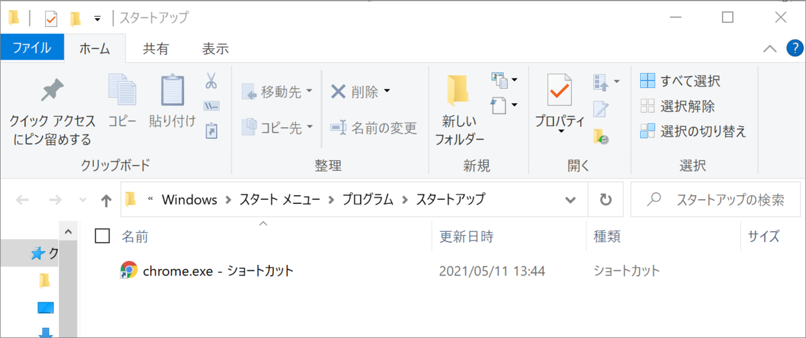Sort by the Name (名前) column
Image resolution: width=806 pixels, height=338 pixels.
(x=135, y=236)
